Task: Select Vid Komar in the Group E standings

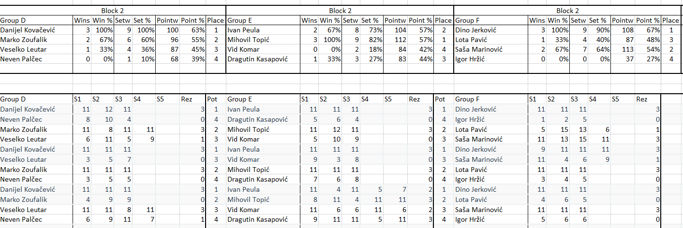Action: (x=243, y=50)
